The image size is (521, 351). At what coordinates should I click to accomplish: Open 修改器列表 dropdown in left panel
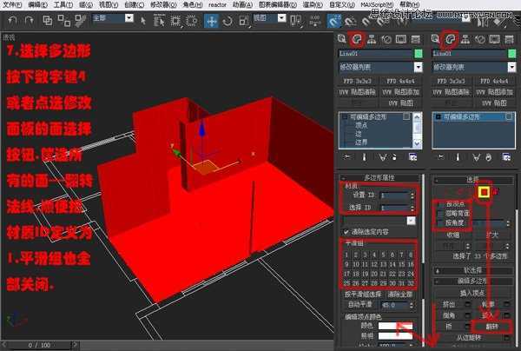[x=418, y=67]
